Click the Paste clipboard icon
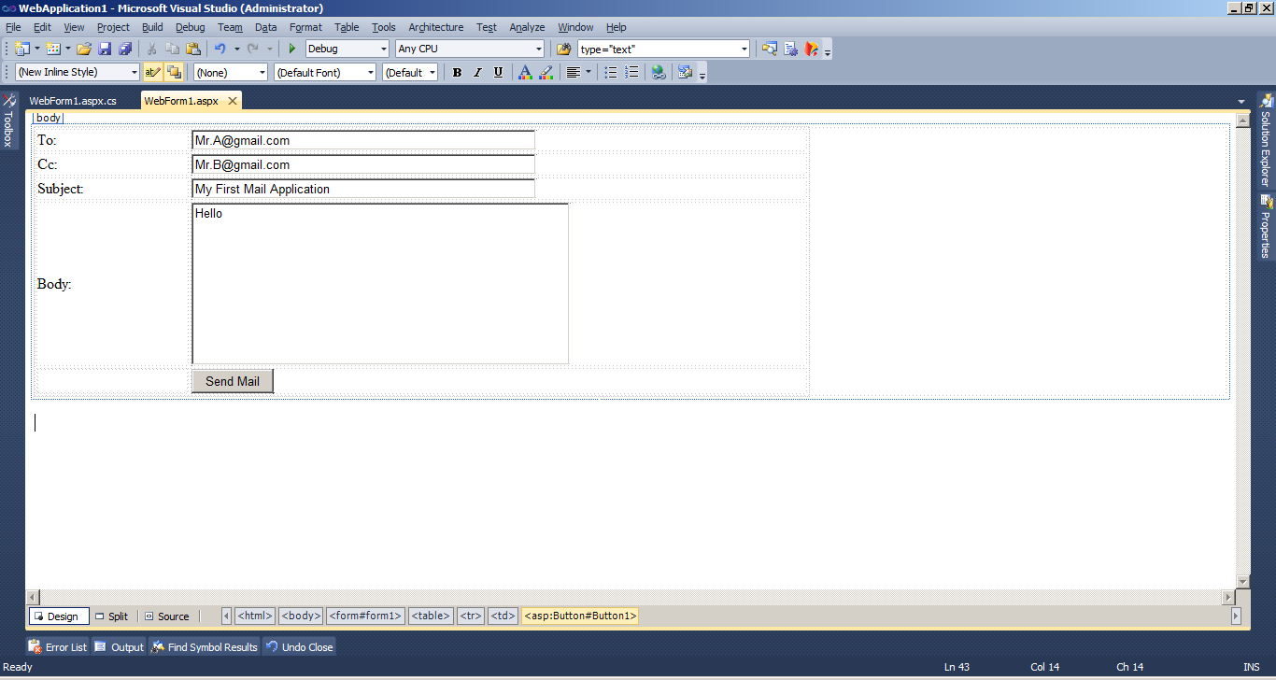 (x=193, y=49)
